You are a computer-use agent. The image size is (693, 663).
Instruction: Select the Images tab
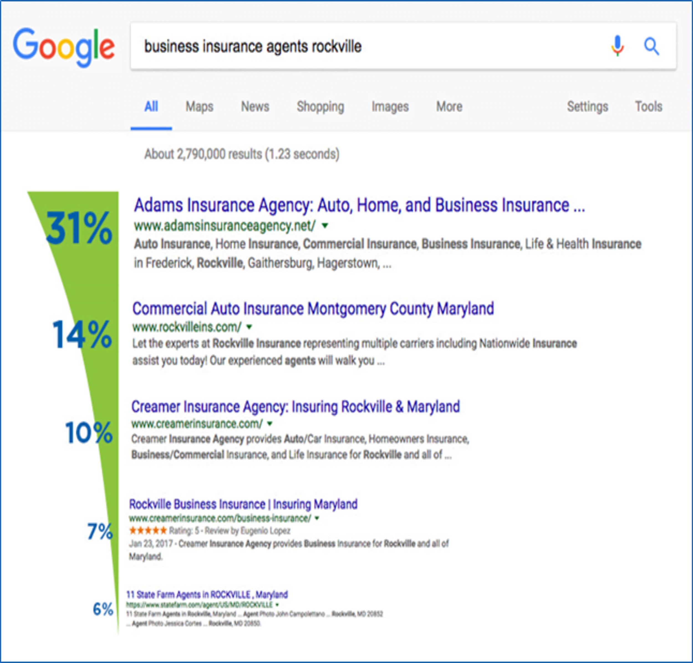click(x=390, y=107)
